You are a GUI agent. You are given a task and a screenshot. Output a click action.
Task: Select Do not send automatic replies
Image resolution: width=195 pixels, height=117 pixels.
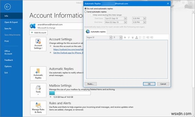(x=85, y=8)
